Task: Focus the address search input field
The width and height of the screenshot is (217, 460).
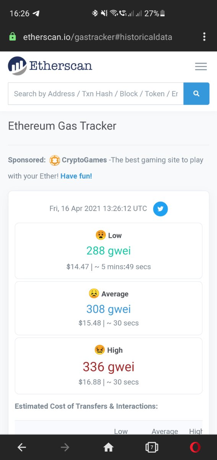Action: [x=96, y=94]
